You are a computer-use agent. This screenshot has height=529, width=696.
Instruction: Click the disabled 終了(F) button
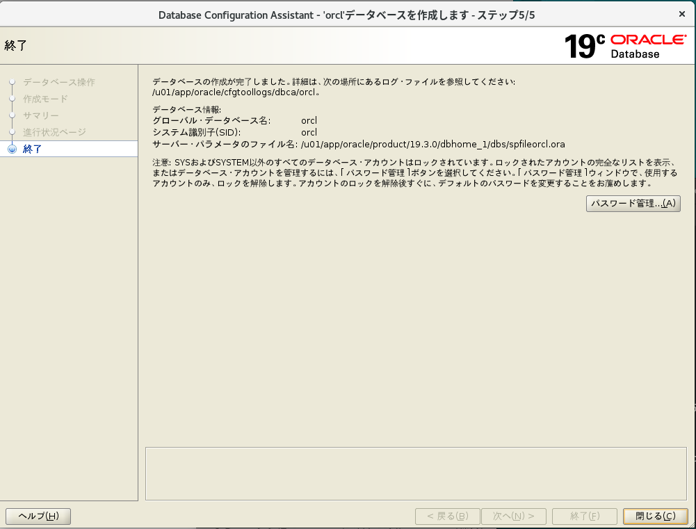pos(584,516)
